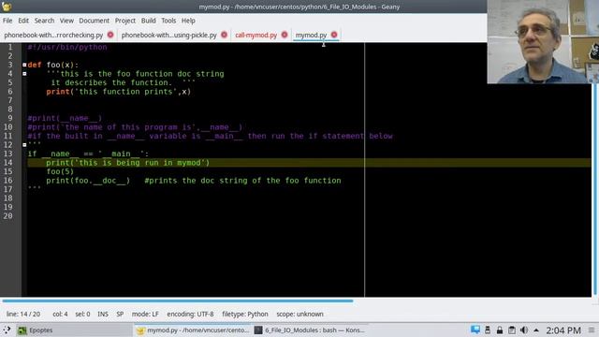Image resolution: width=599 pixels, height=337 pixels.
Task: Click the 'print(foo.__doc__)' line
Action: pos(88,181)
